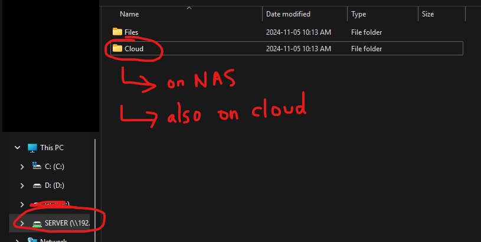Image resolution: width=481 pixels, height=242 pixels.
Task: Collapse the This PC tree node
Action: 18,148
